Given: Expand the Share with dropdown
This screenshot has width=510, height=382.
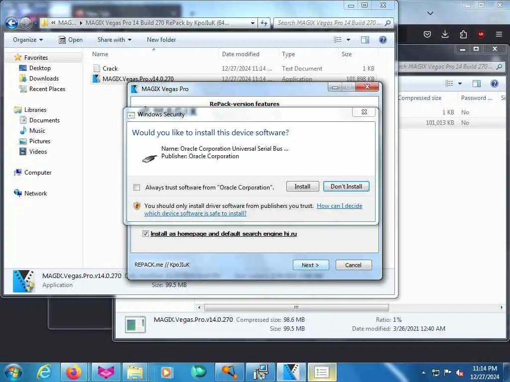Looking at the screenshot, I should coord(115,40).
